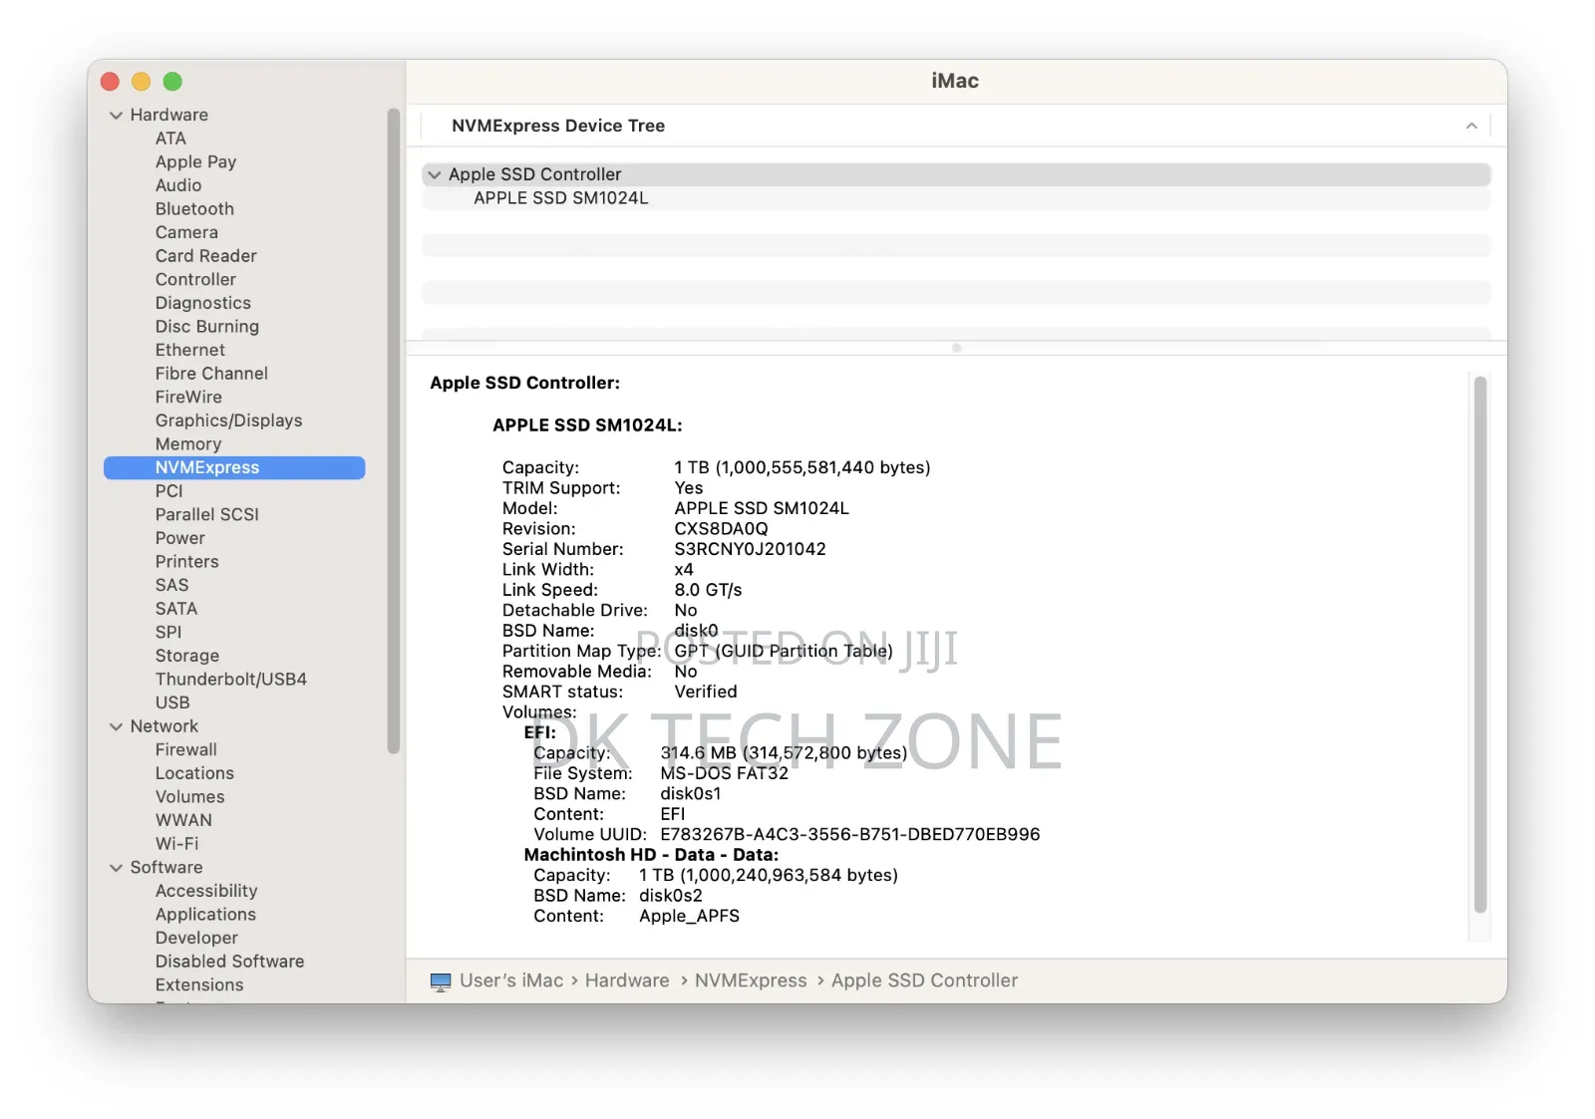Image resolution: width=1595 pixels, height=1119 pixels.
Task: Select Power in the sidebar
Action: coord(179,538)
